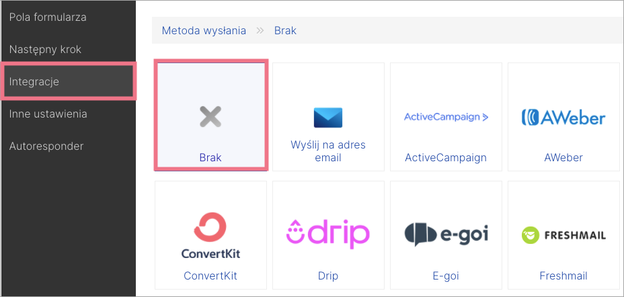Image resolution: width=624 pixels, height=297 pixels.
Task: Pick the AWeber logo
Action: coord(563,118)
